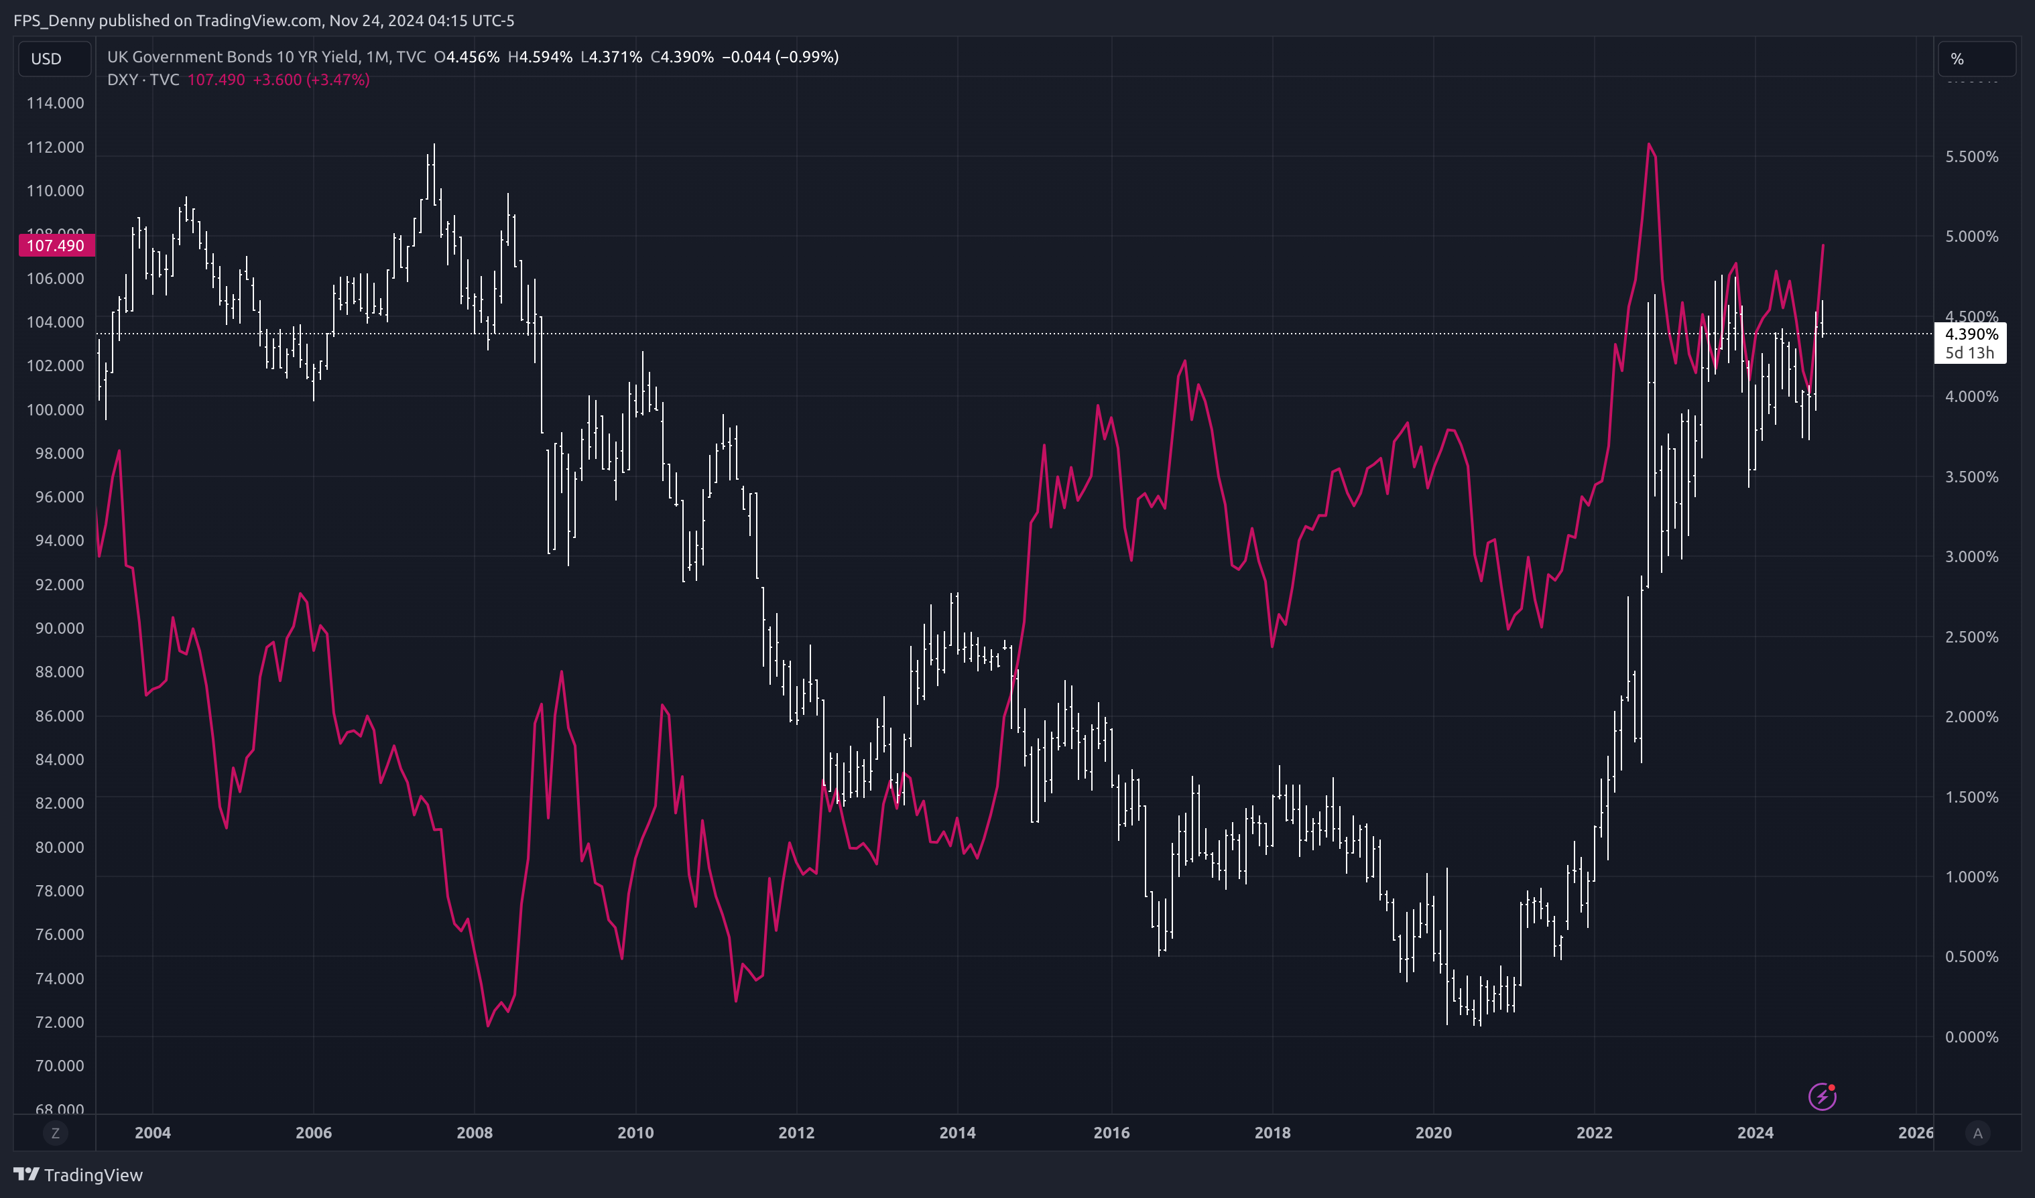The image size is (2035, 1198).
Task: Click the H4.594% high value
Action: click(540, 56)
